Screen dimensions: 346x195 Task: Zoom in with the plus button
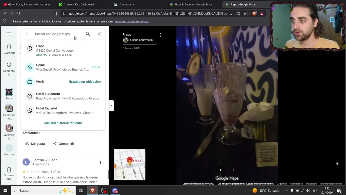click(x=337, y=164)
